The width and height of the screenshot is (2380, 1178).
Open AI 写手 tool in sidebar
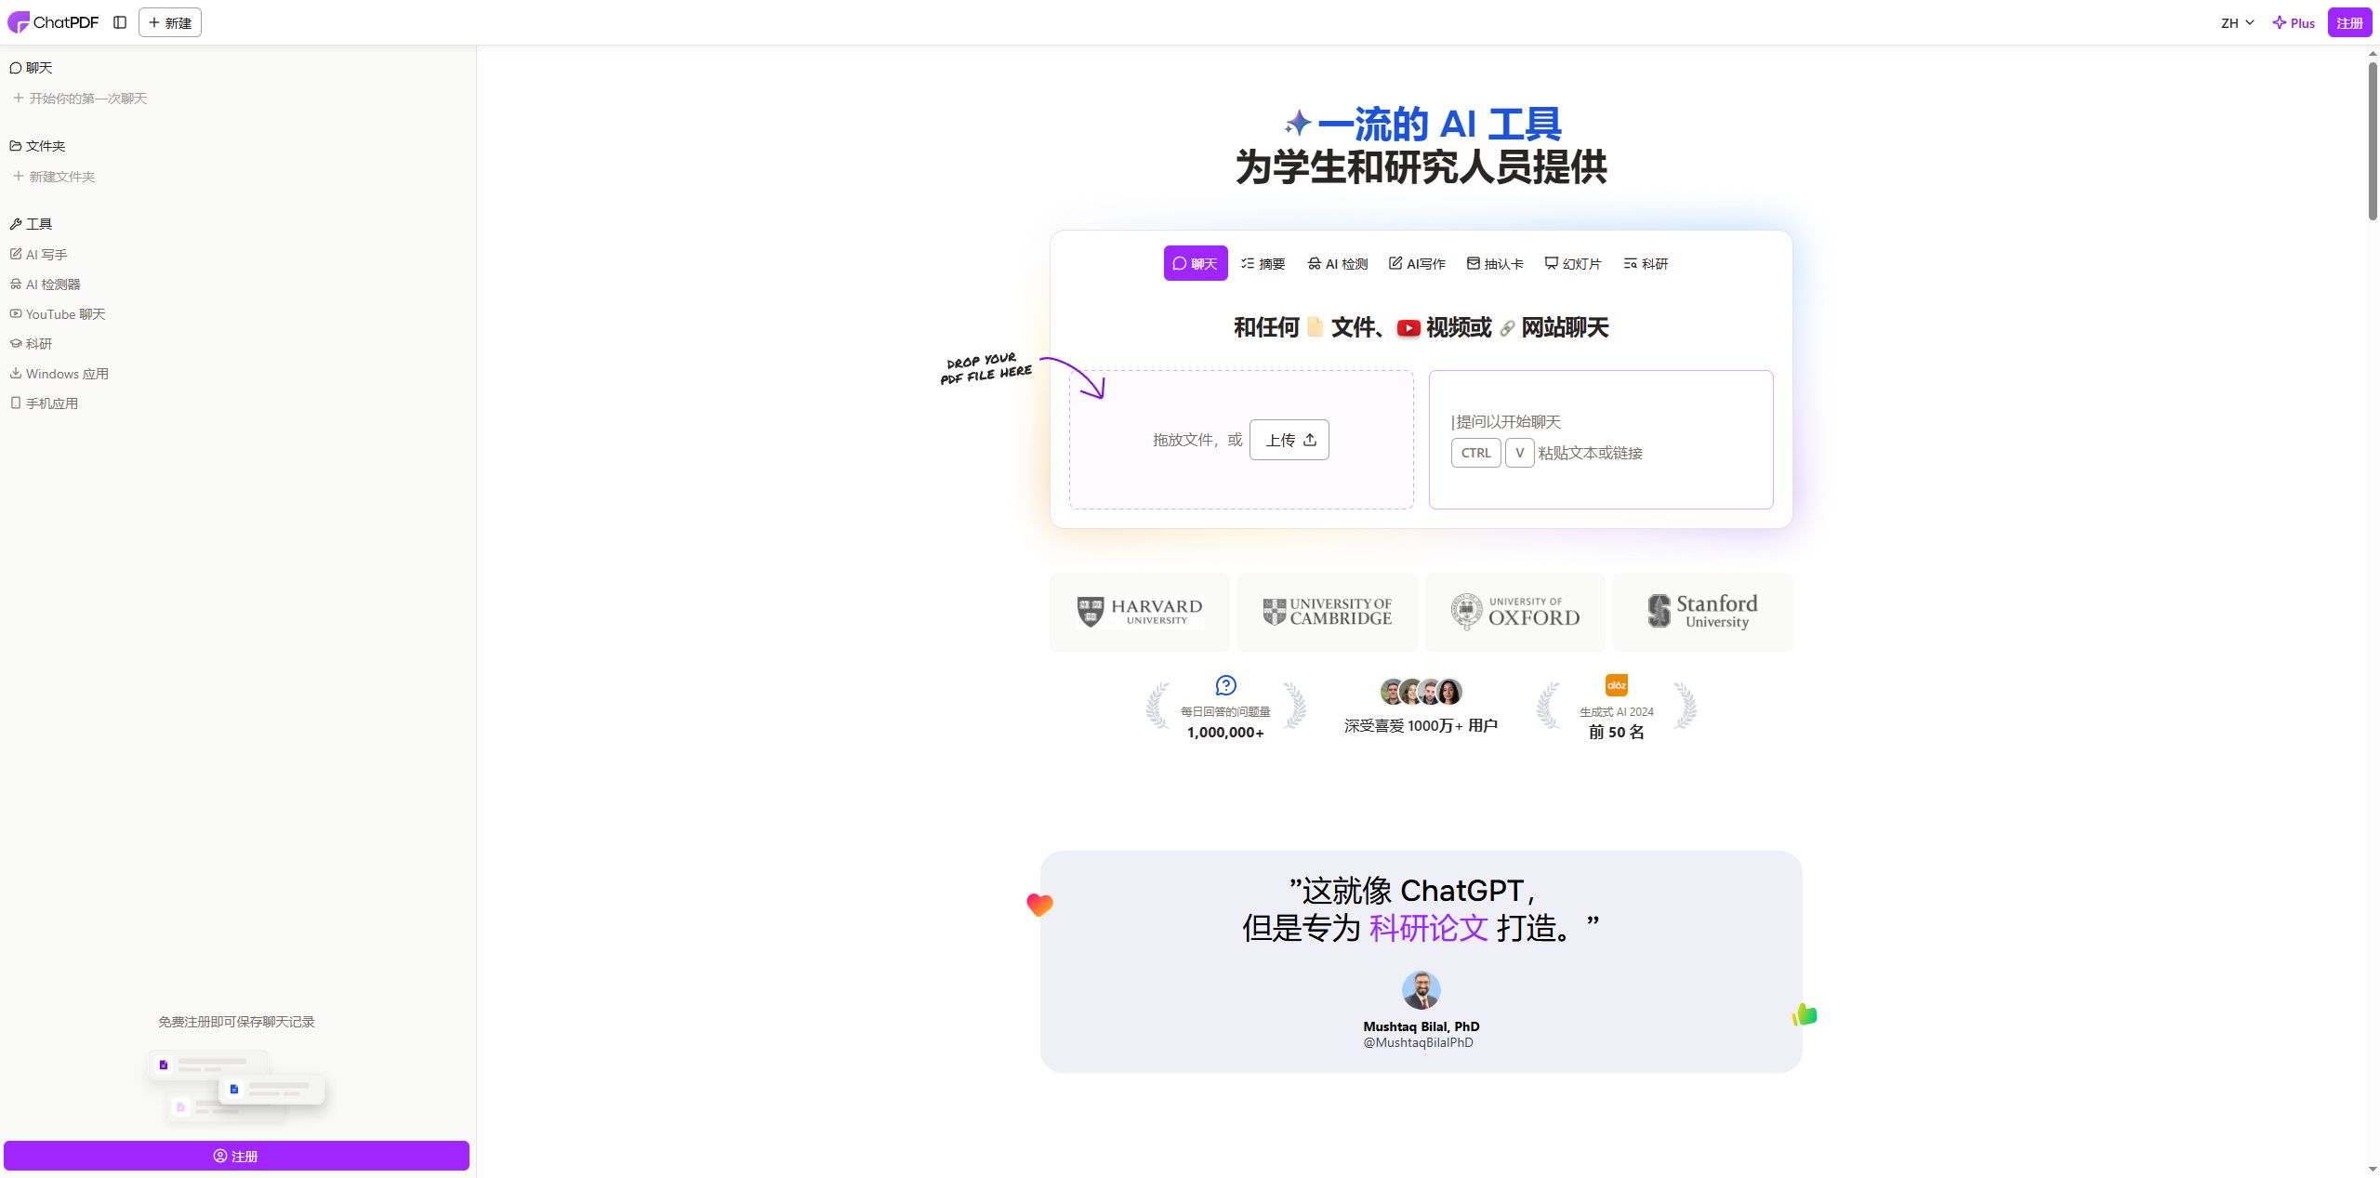point(39,255)
